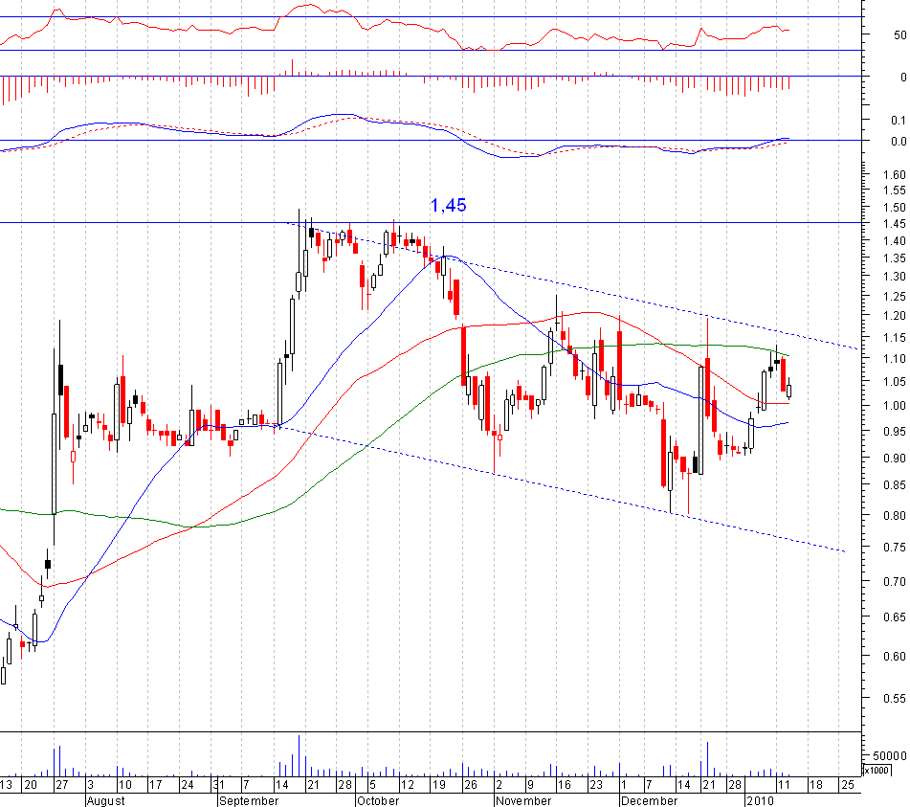The height and width of the screenshot is (807, 910).
Task: Pick the 1.00 price axis label
Action: [x=895, y=406]
